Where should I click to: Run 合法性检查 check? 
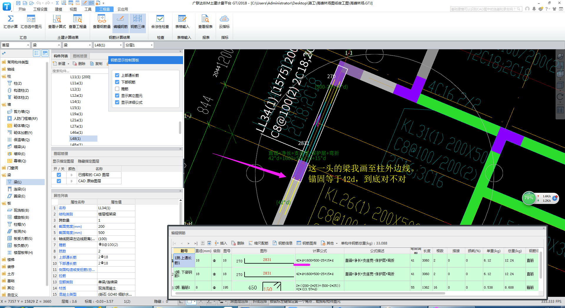tap(160, 21)
